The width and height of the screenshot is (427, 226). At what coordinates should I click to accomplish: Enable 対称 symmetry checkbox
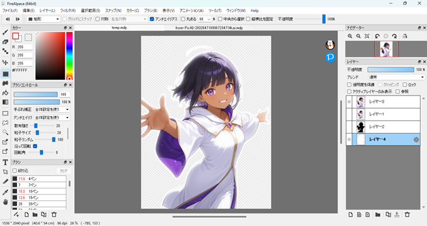[x=97, y=19]
